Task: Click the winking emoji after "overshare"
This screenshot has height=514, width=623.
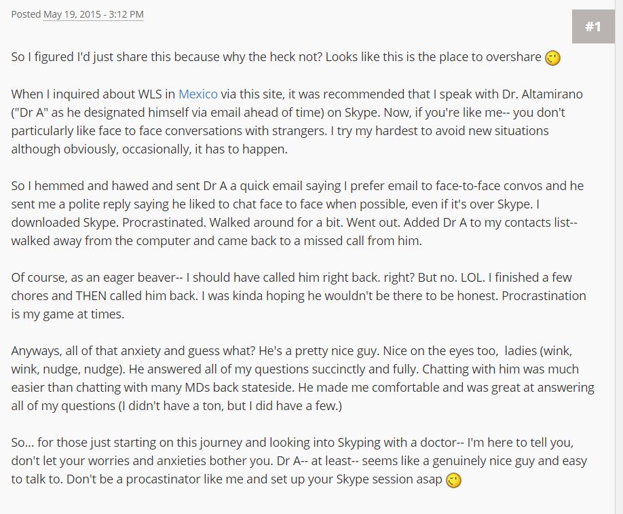Action: pyautogui.click(x=552, y=58)
